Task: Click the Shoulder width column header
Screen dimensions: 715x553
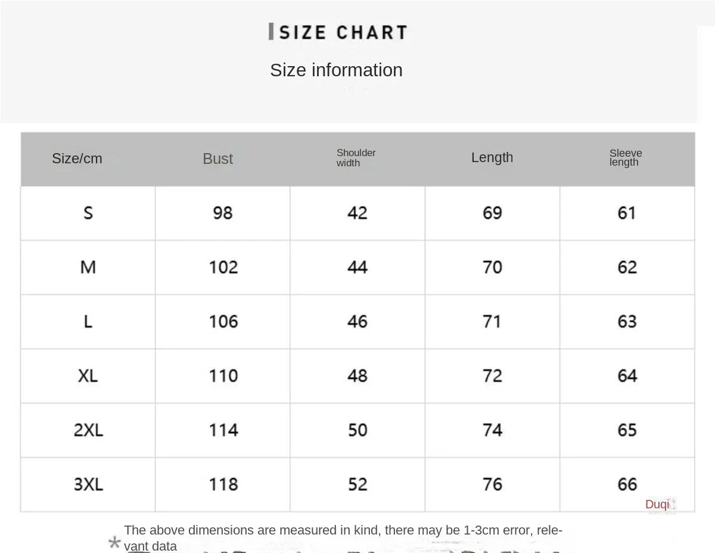Action: coord(356,158)
